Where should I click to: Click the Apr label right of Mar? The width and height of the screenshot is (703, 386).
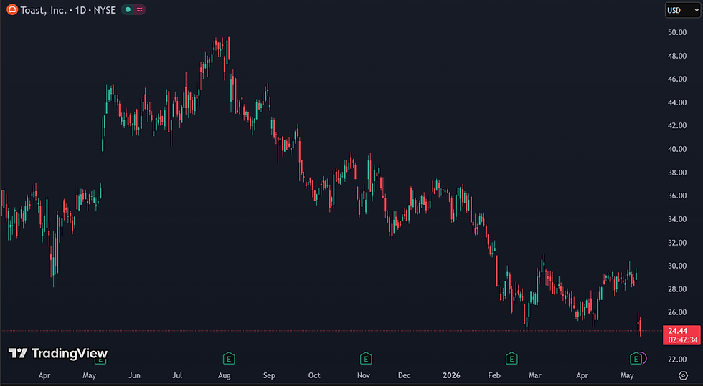[x=582, y=376]
